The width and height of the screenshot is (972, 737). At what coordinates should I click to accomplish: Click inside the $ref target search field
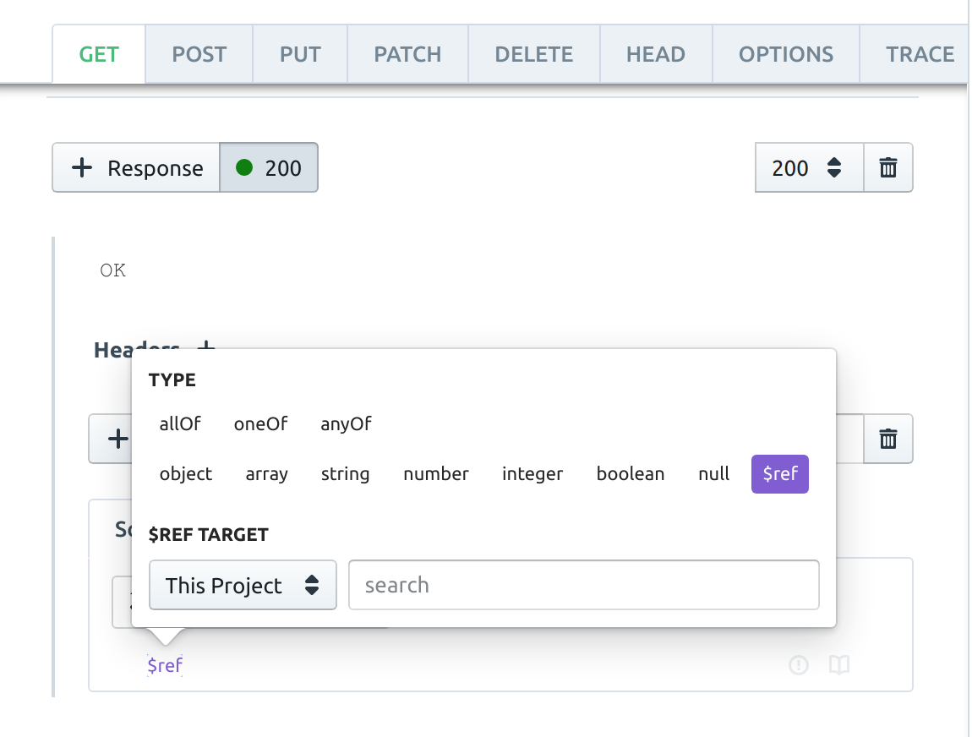583,585
